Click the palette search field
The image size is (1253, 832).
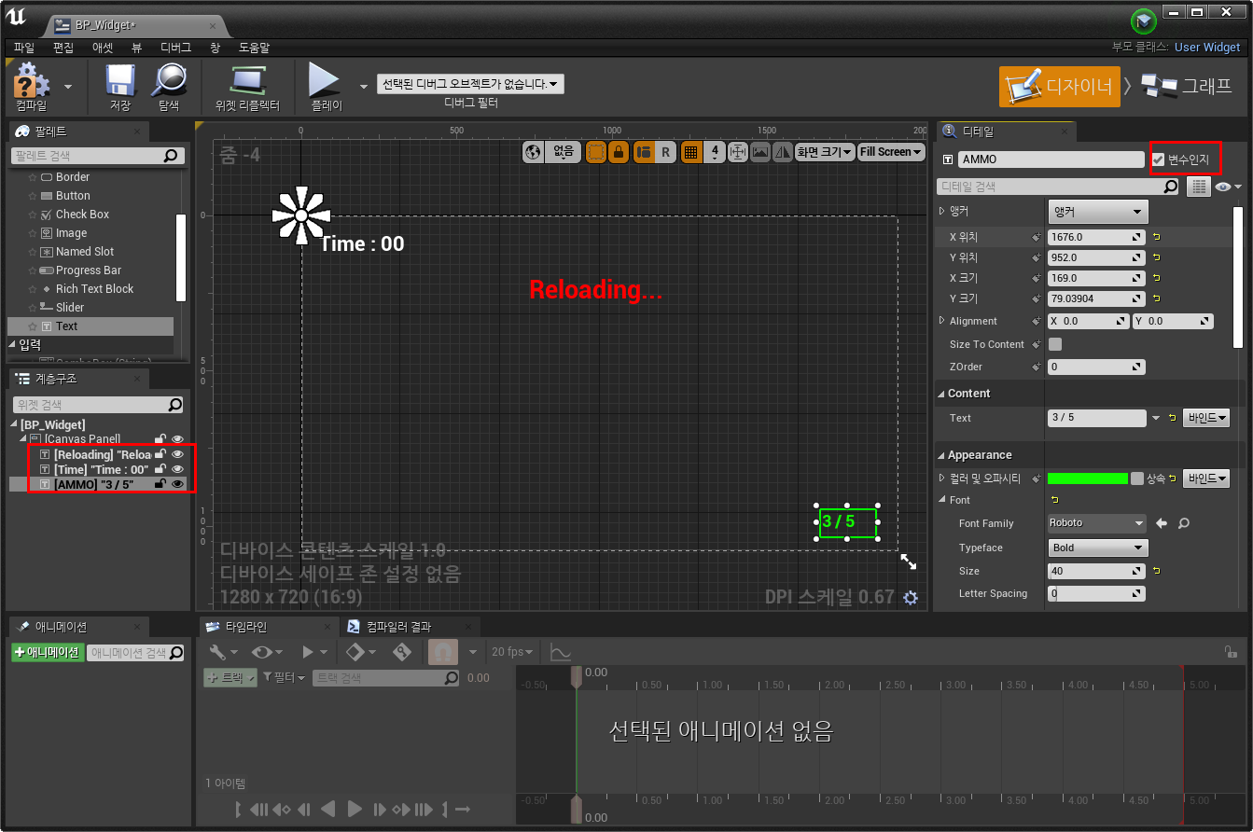click(x=96, y=156)
